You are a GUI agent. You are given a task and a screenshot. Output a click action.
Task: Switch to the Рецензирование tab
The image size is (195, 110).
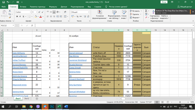coord(77,7)
